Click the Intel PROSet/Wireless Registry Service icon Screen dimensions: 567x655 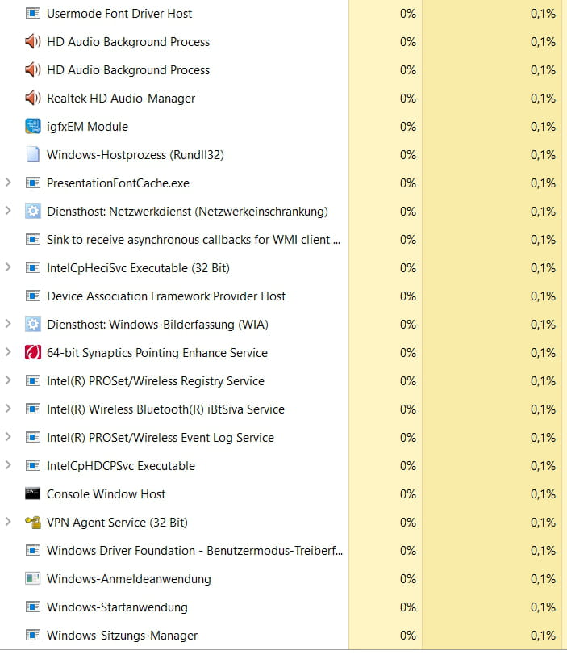click(x=33, y=381)
